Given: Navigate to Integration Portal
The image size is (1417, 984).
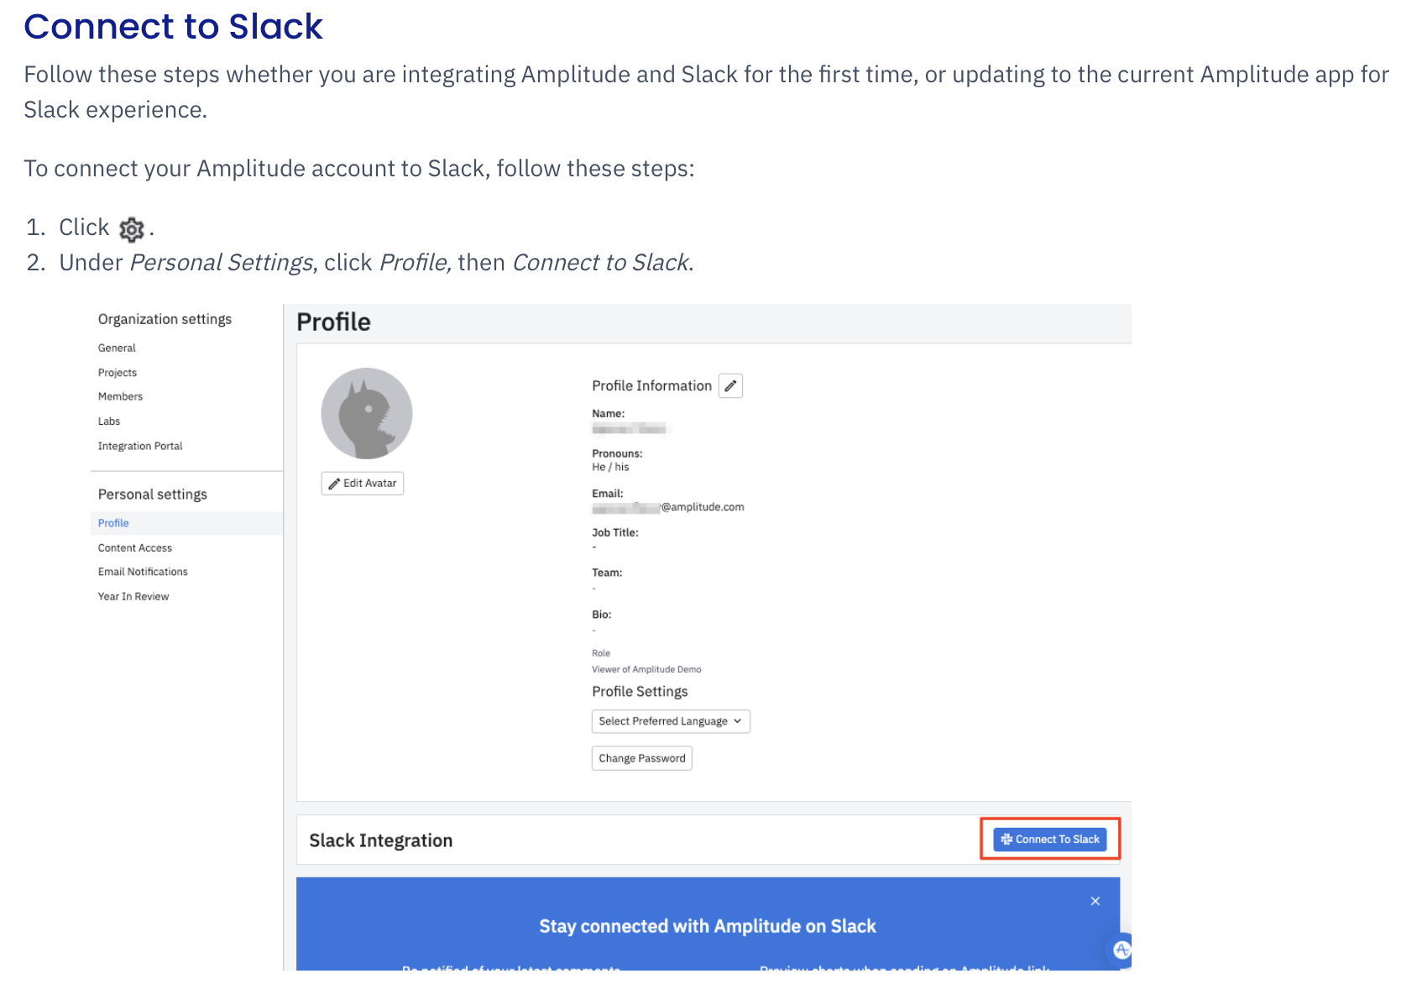Looking at the screenshot, I should point(140,446).
